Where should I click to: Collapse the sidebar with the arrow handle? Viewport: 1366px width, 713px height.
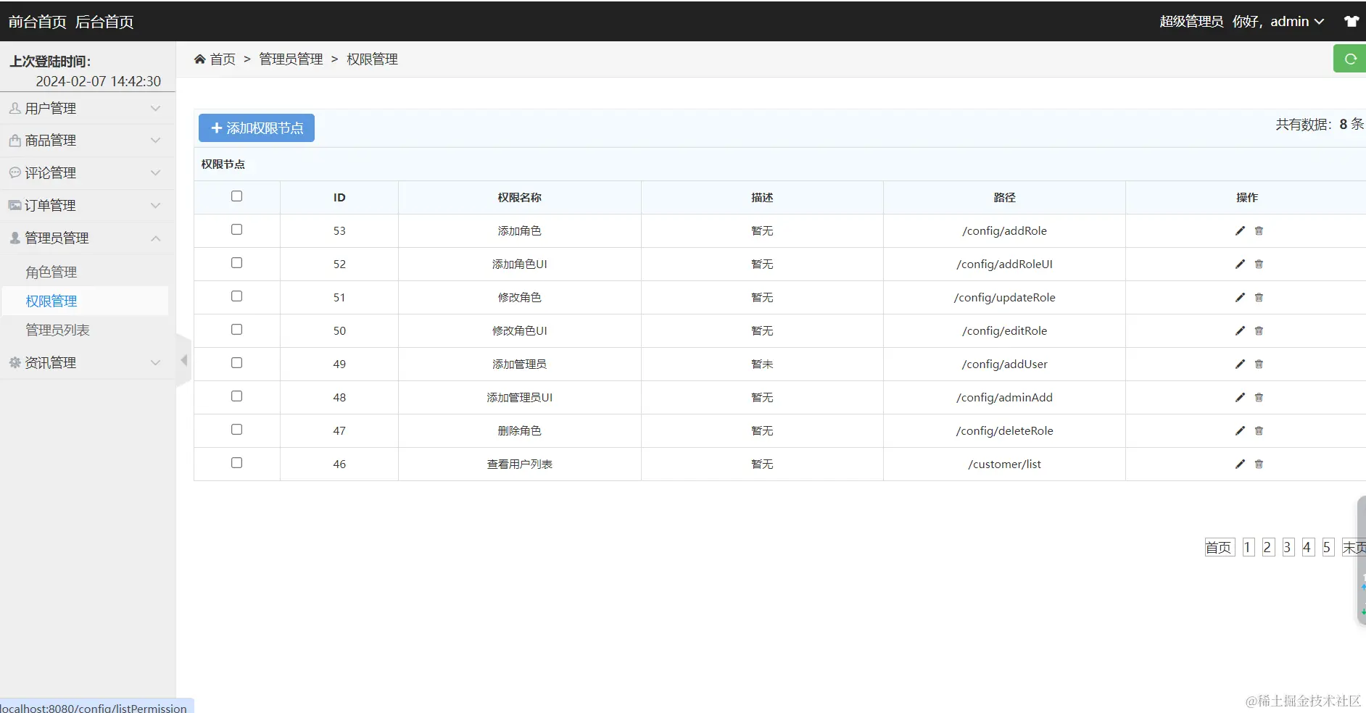pyautogui.click(x=183, y=360)
